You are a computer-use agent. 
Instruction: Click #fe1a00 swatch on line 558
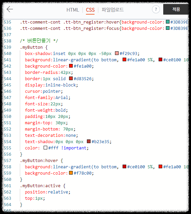click(161, 167)
